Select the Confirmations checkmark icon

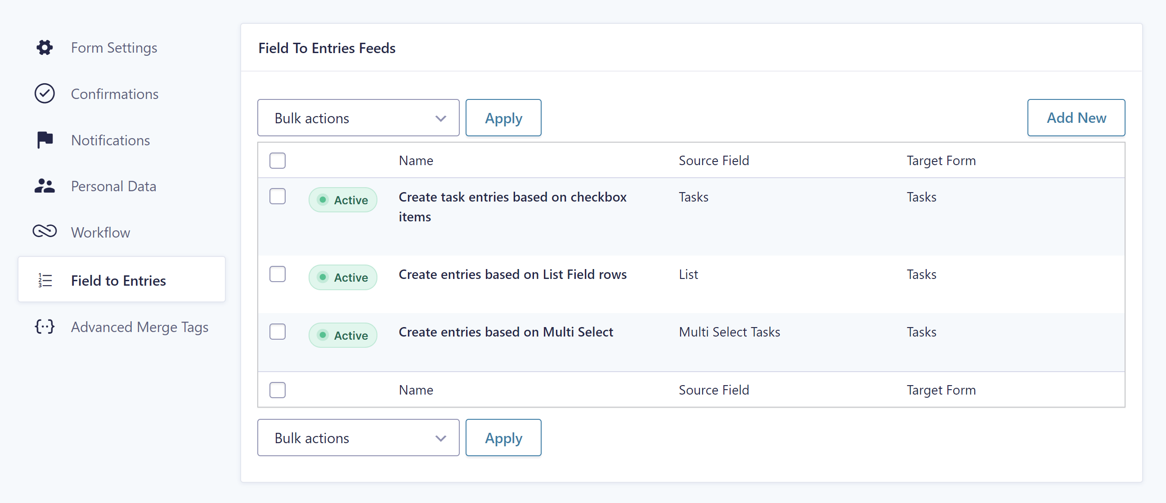pyautogui.click(x=44, y=93)
